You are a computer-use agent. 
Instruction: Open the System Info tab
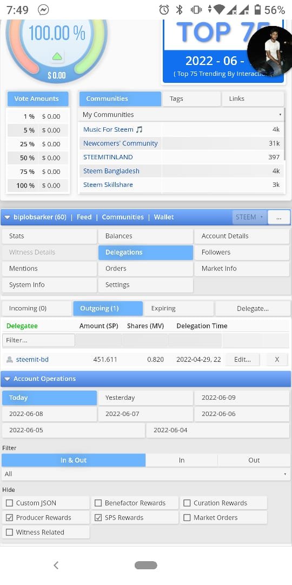[49, 285]
